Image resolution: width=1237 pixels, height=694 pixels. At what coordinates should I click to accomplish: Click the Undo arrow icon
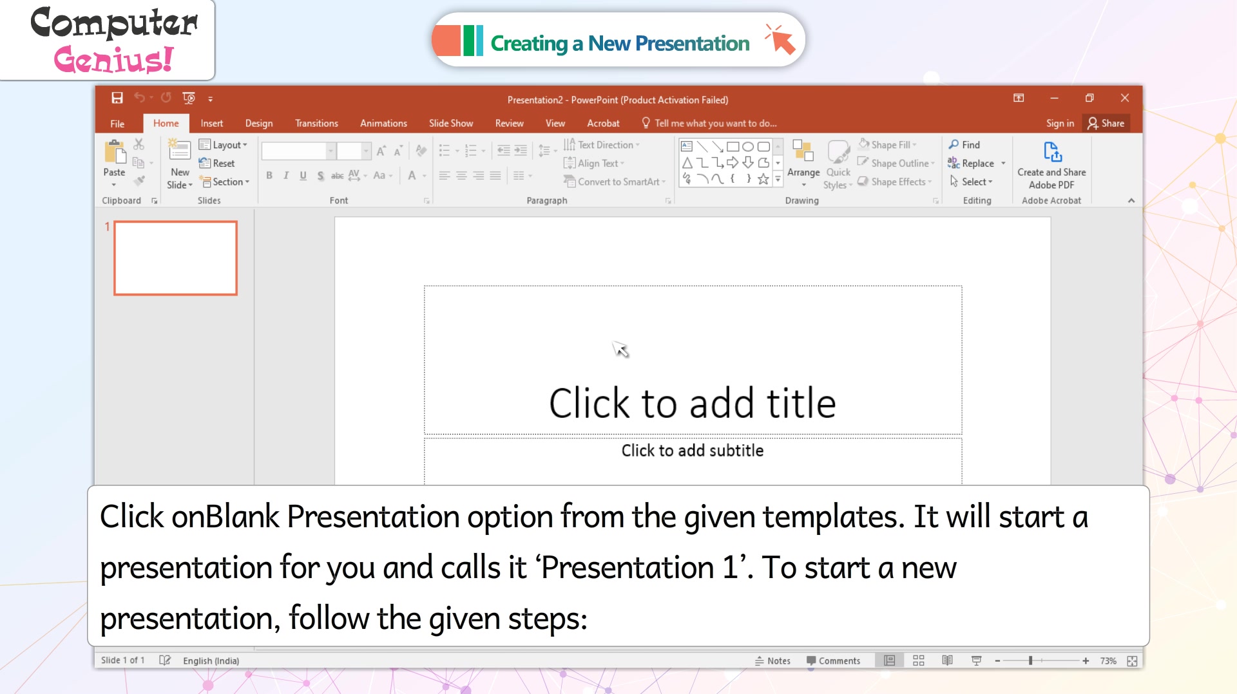tap(139, 98)
